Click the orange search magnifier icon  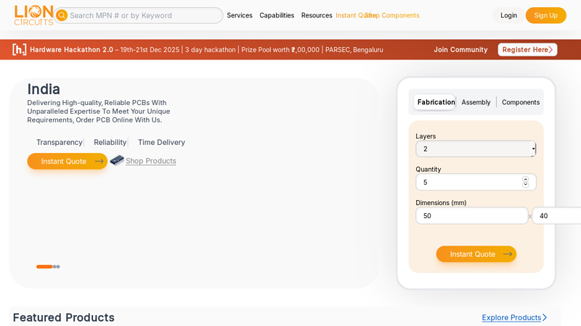[62, 15]
